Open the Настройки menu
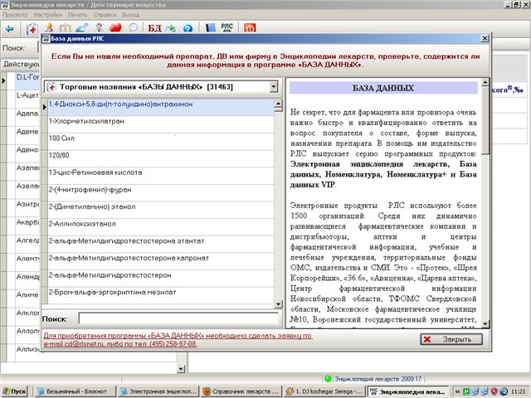Screen dimensions: 531x398 pos(47,15)
